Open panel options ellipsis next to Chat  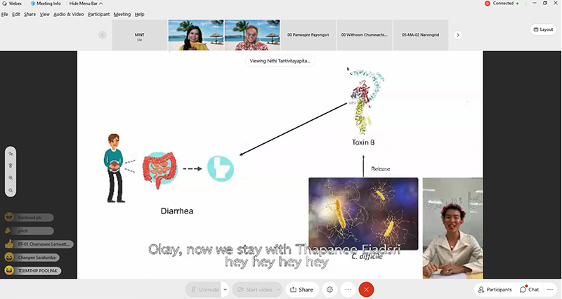(x=551, y=289)
